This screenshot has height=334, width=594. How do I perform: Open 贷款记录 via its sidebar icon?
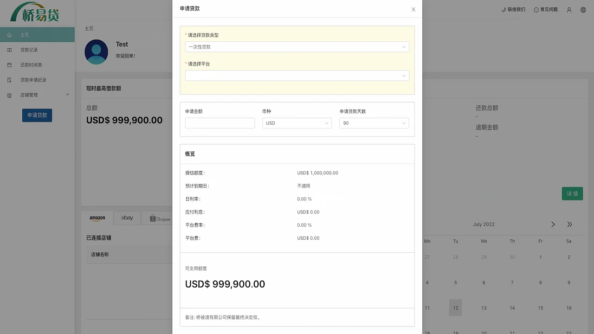(x=9, y=50)
